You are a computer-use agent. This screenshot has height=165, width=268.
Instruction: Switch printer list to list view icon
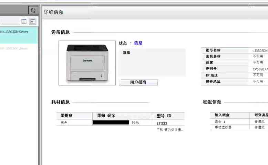(x=24, y=21)
